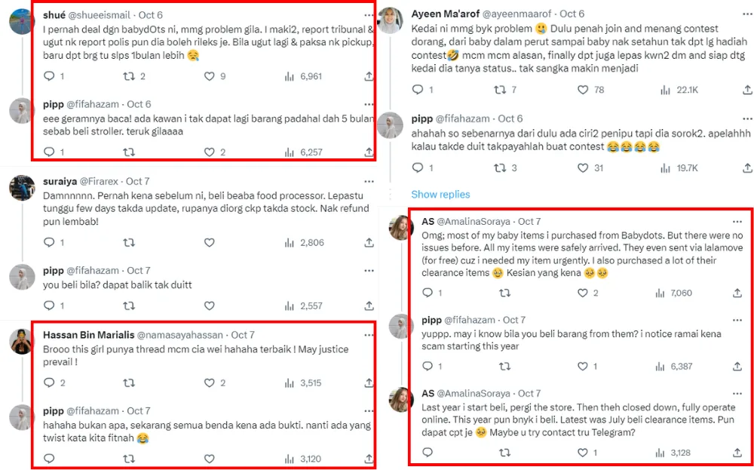The width and height of the screenshot is (754, 470).
Task: Retweet pipp's reply with 3 retweets
Action: click(x=500, y=167)
